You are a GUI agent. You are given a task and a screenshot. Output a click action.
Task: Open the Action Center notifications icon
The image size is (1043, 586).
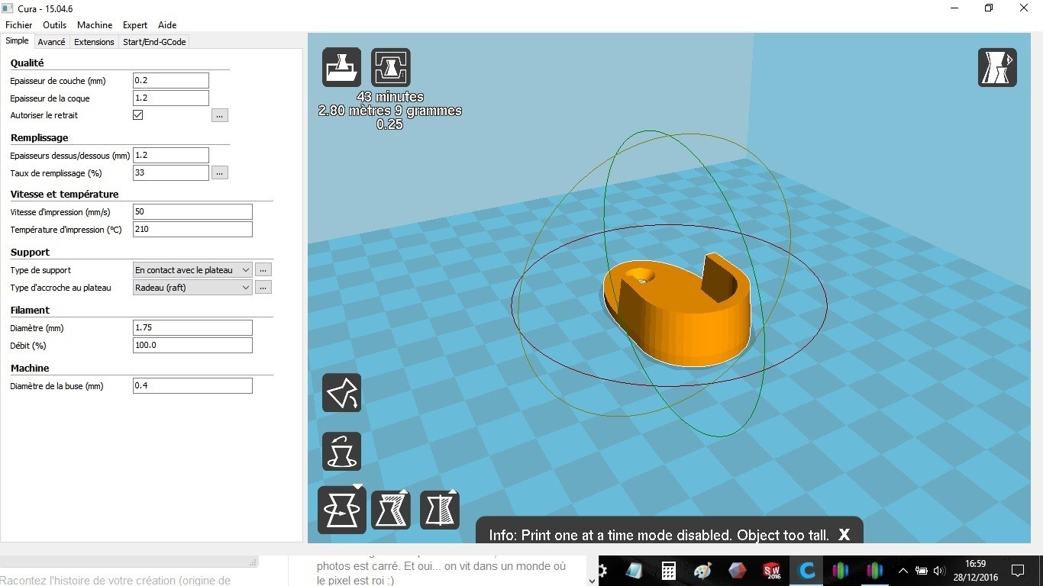pos(1017,571)
